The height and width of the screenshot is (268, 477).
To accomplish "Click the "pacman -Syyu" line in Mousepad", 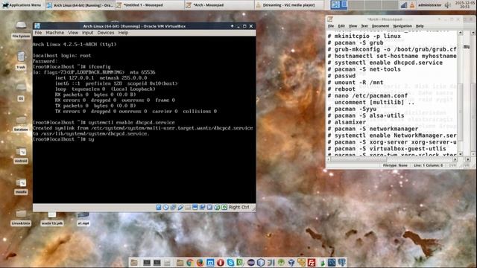I will point(352,109).
